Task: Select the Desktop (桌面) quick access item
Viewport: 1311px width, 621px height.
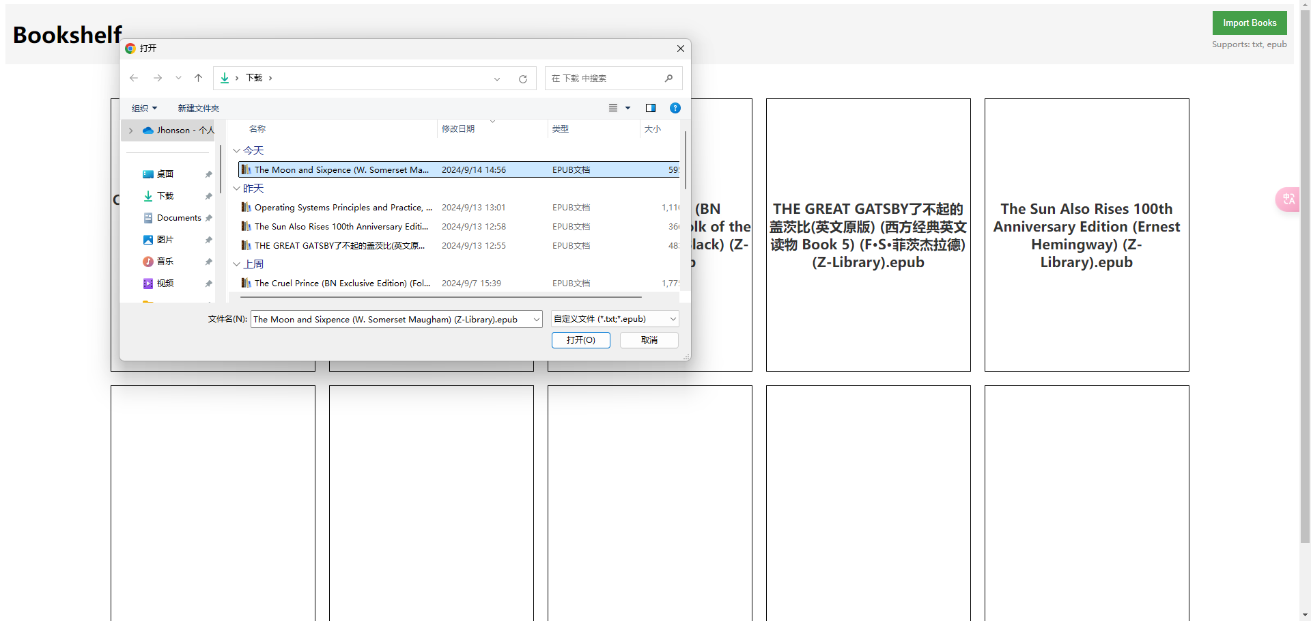Action: 165,174
